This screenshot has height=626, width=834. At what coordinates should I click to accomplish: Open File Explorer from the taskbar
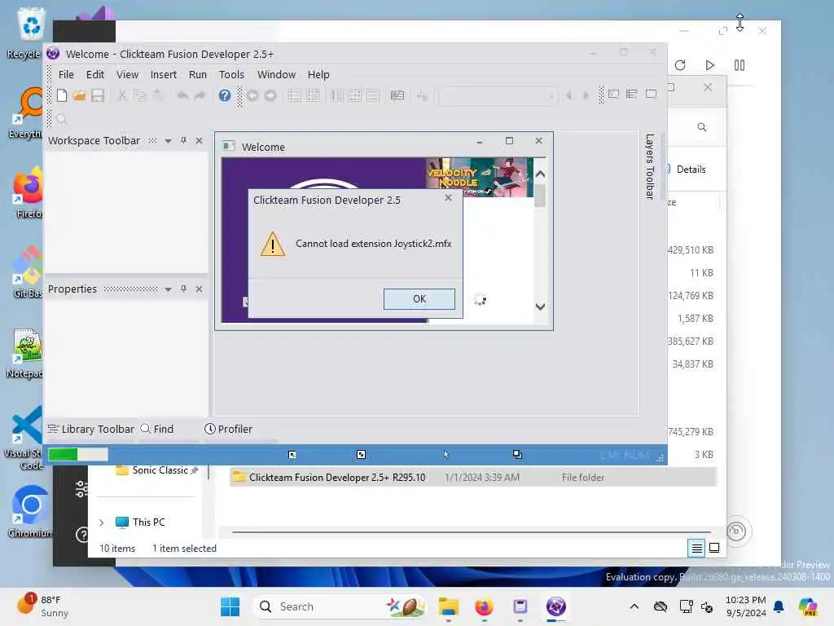(449, 606)
